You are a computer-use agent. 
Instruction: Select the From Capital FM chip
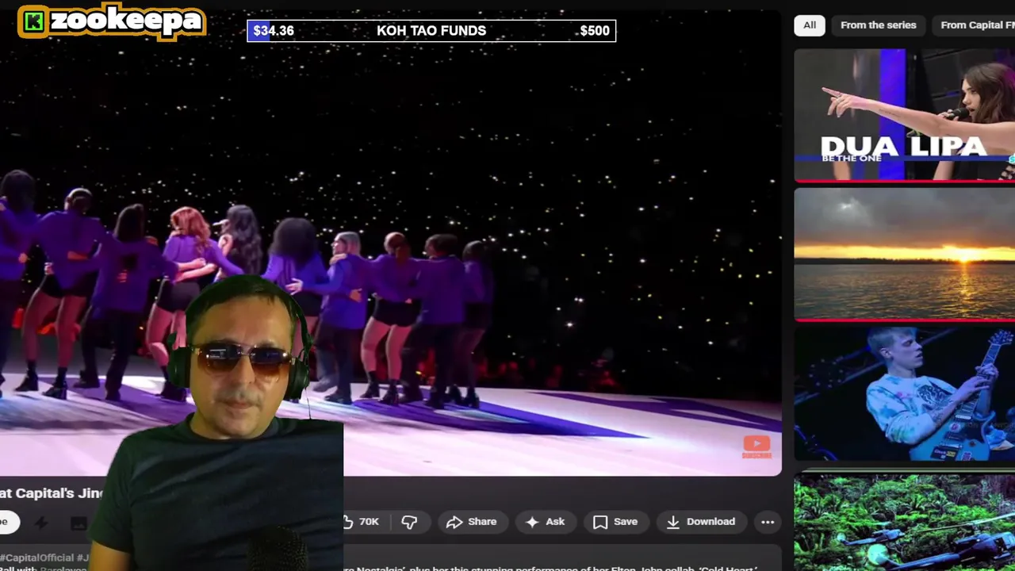(975, 25)
